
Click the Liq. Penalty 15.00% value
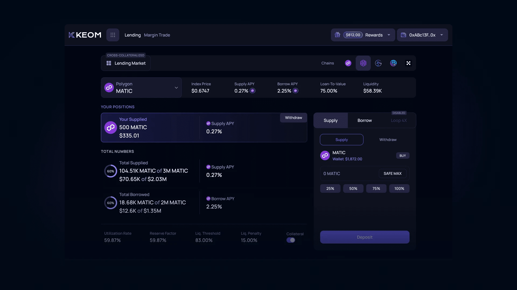pos(249,240)
